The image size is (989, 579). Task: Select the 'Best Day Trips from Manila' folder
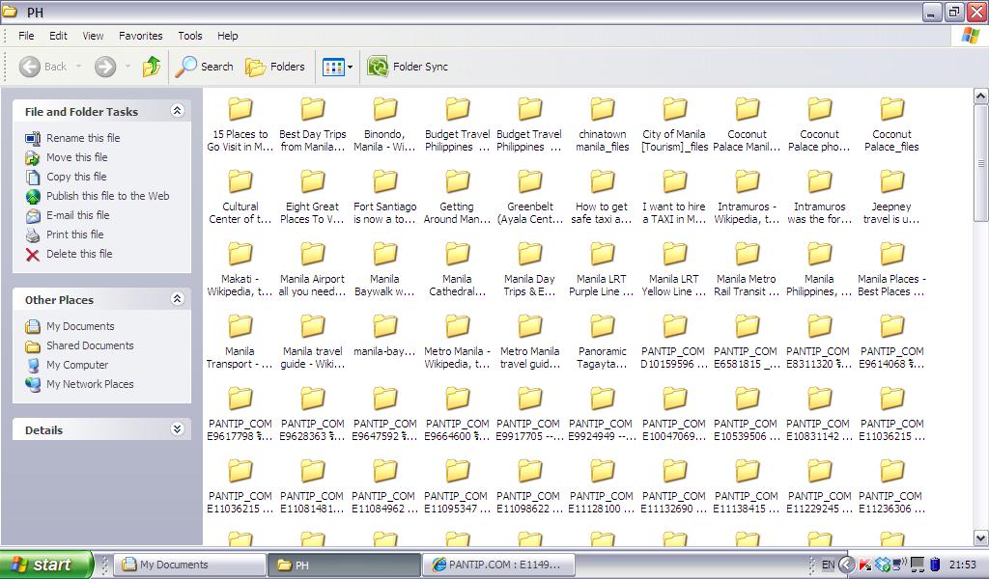point(312,124)
